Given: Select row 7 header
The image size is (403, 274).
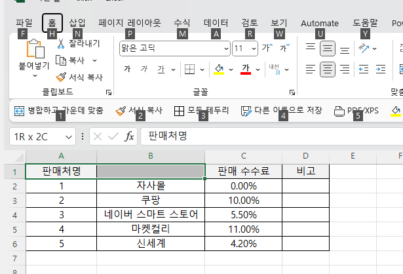Looking at the screenshot, I should 14,258.
